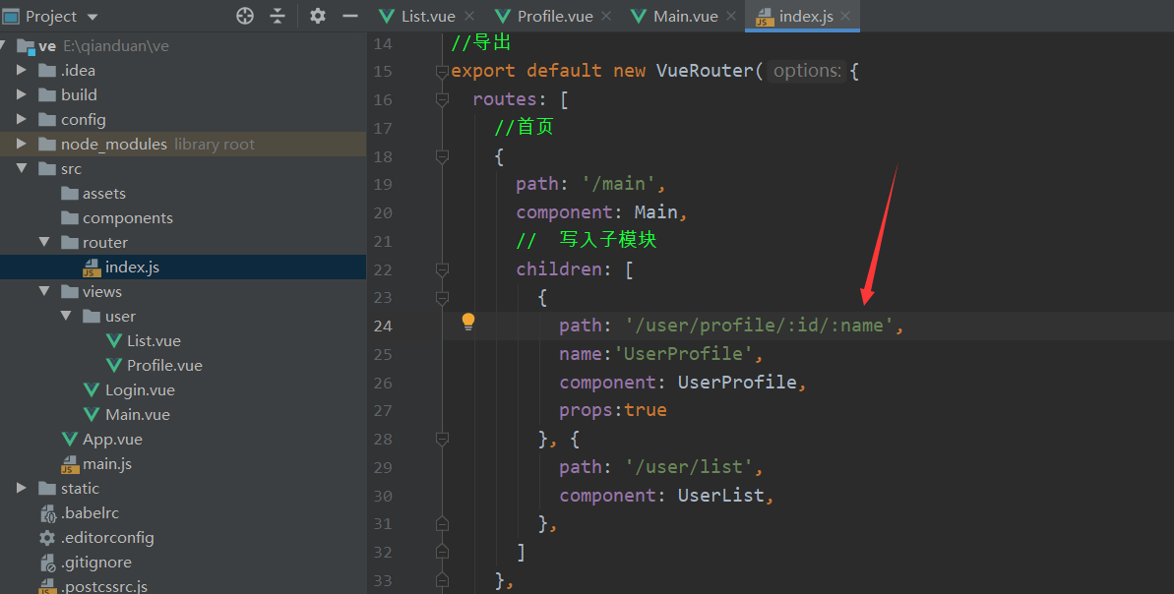
Task: Click the line number 24 in the gutter
Action: point(383,327)
